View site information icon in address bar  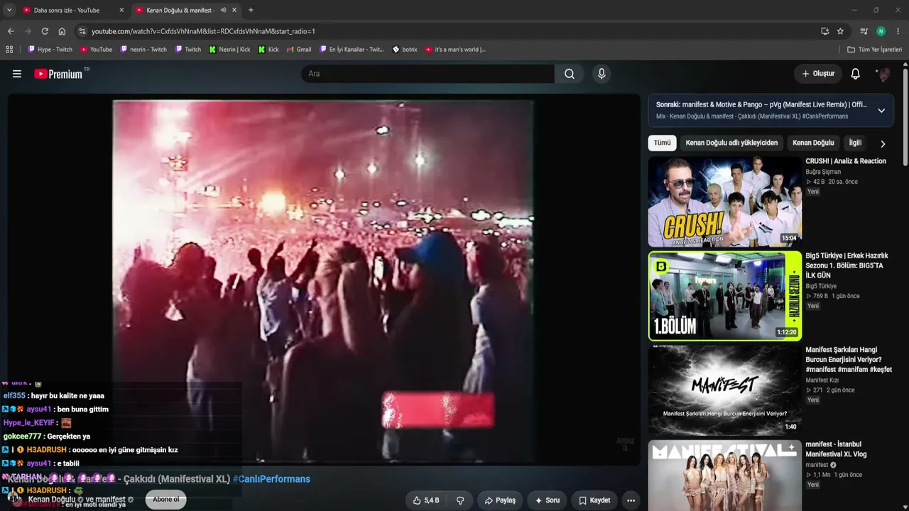click(x=82, y=31)
